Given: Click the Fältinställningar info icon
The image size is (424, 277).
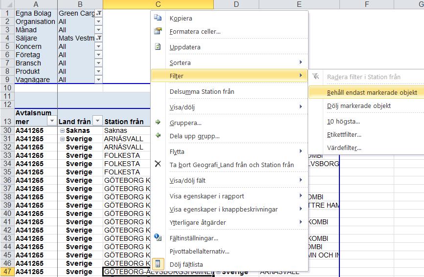Looking at the screenshot, I should (157, 237).
